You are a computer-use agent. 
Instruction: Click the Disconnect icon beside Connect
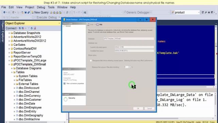pos(23,28)
